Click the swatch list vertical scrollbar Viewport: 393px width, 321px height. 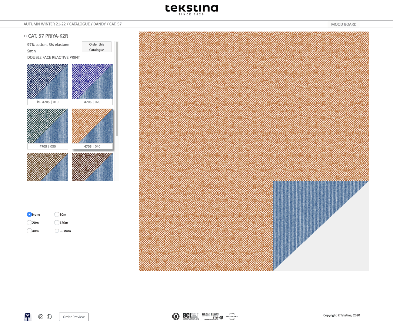pyautogui.click(x=117, y=89)
